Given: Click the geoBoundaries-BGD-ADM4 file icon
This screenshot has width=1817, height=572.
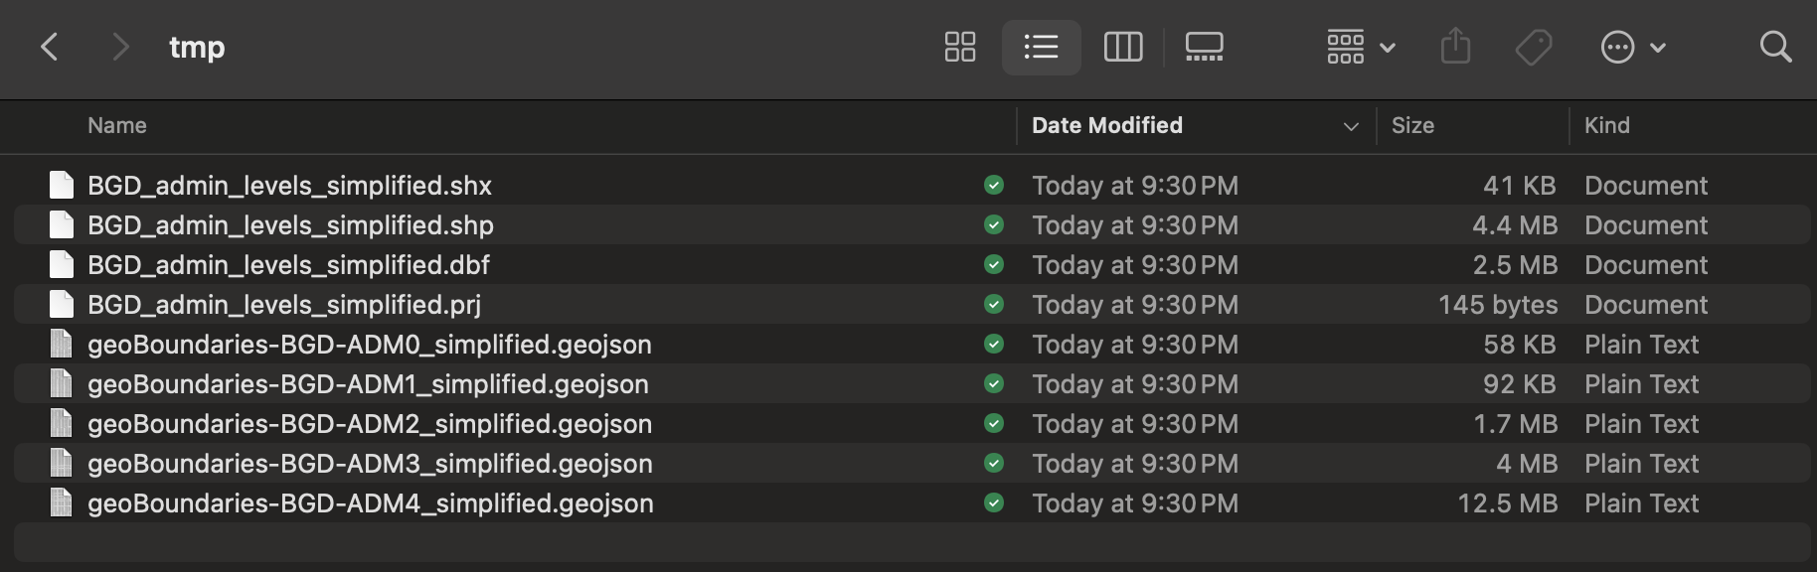Looking at the screenshot, I should [x=62, y=503].
